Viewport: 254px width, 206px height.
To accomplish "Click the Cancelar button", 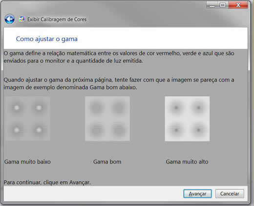I will pos(230,194).
